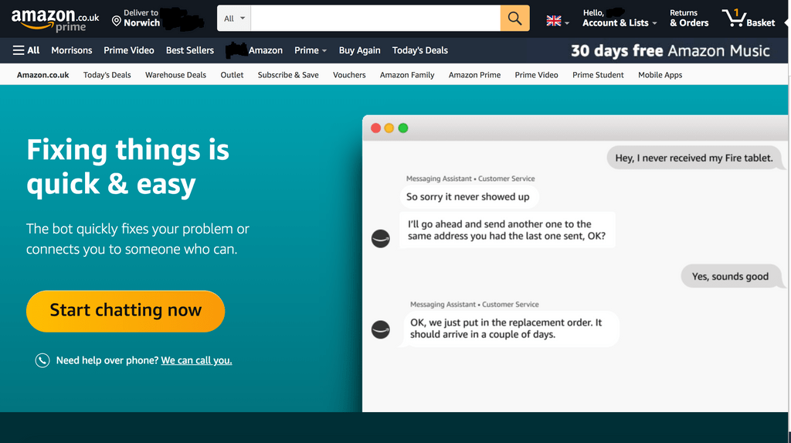The height and width of the screenshot is (443, 791).
Task: Click yellow minimize dot in chat window
Action: pyautogui.click(x=389, y=128)
